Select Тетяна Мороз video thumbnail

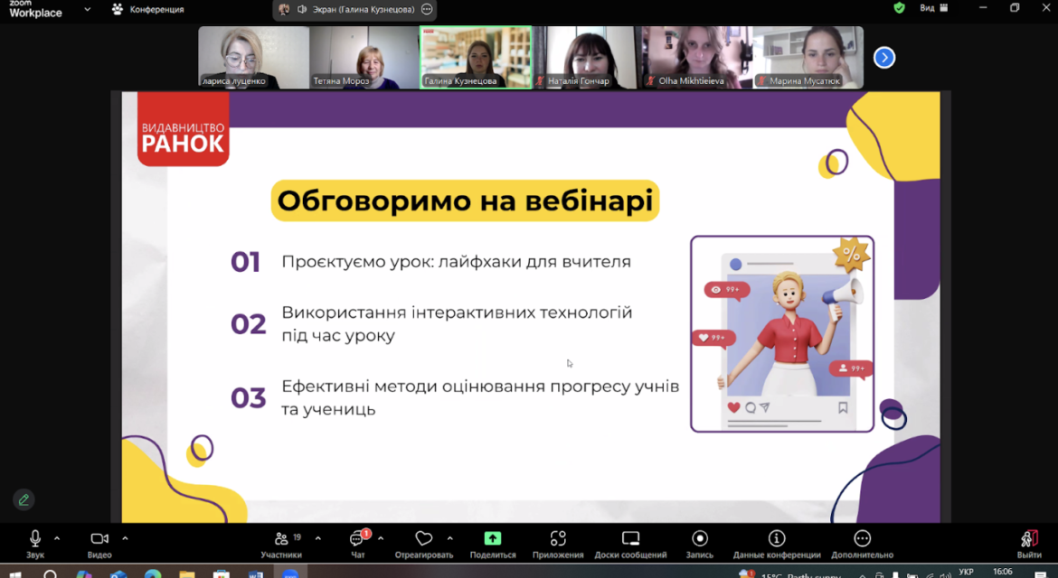click(x=364, y=57)
